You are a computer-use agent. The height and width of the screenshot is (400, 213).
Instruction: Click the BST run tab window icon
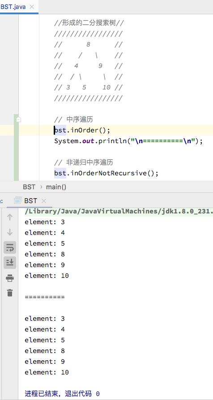[x=17, y=201]
